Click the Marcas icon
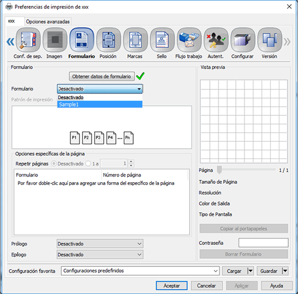Image resolution: width=298 pixels, height=294 pixels. (x=135, y=40)
